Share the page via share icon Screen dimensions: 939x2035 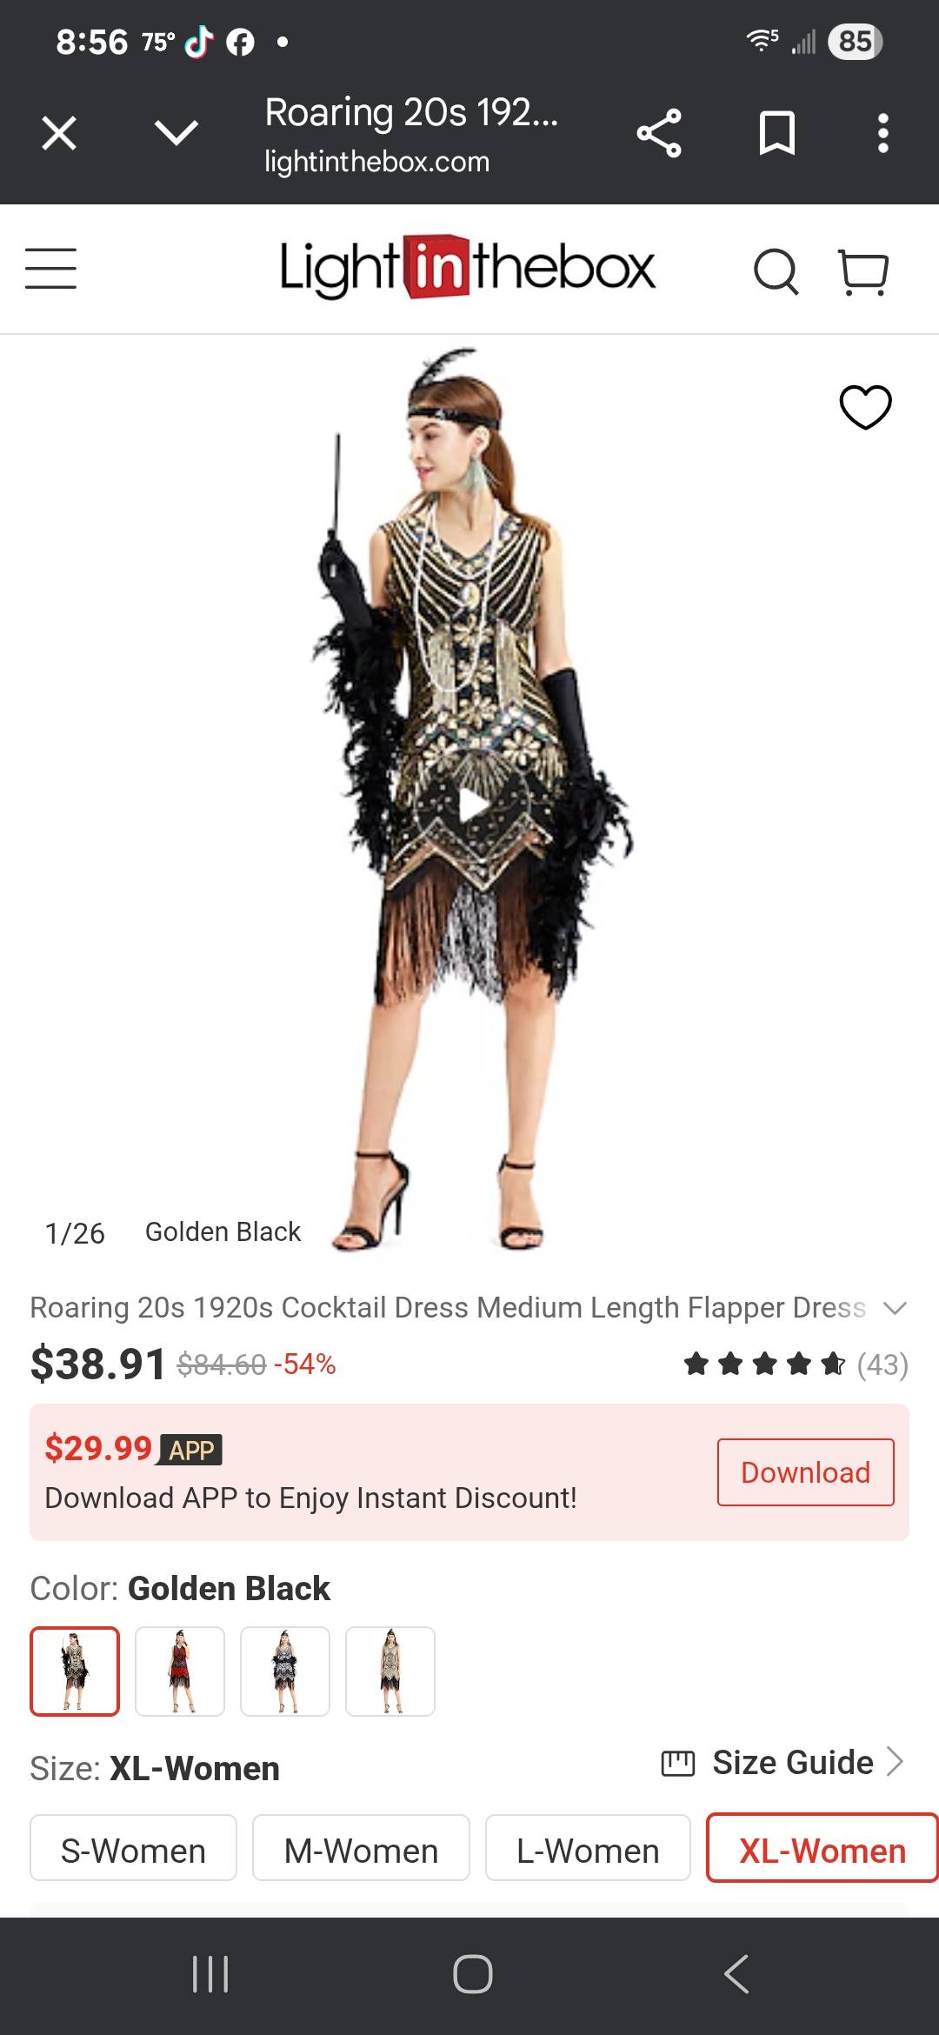coord(659,133)
